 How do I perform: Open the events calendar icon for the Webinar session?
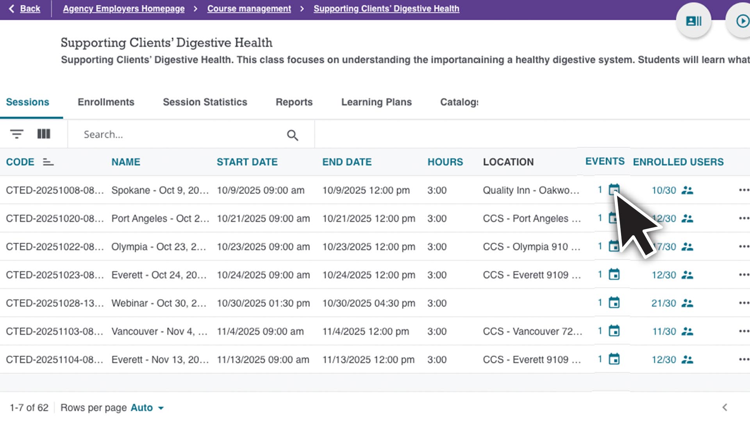click(x=614, y=303)
